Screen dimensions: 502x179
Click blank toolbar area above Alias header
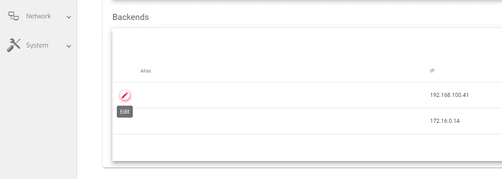click(280, 46)
